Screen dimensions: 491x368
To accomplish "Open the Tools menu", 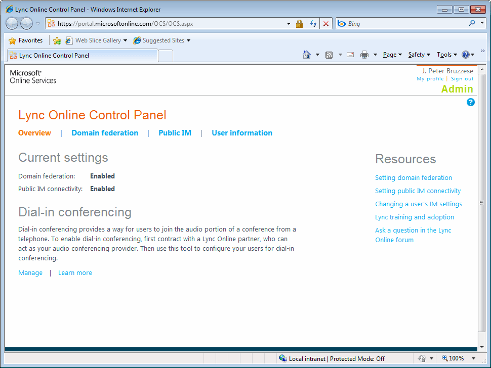I will 447,55.
